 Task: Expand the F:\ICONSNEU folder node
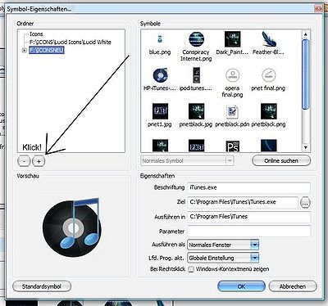coord(24,50)
